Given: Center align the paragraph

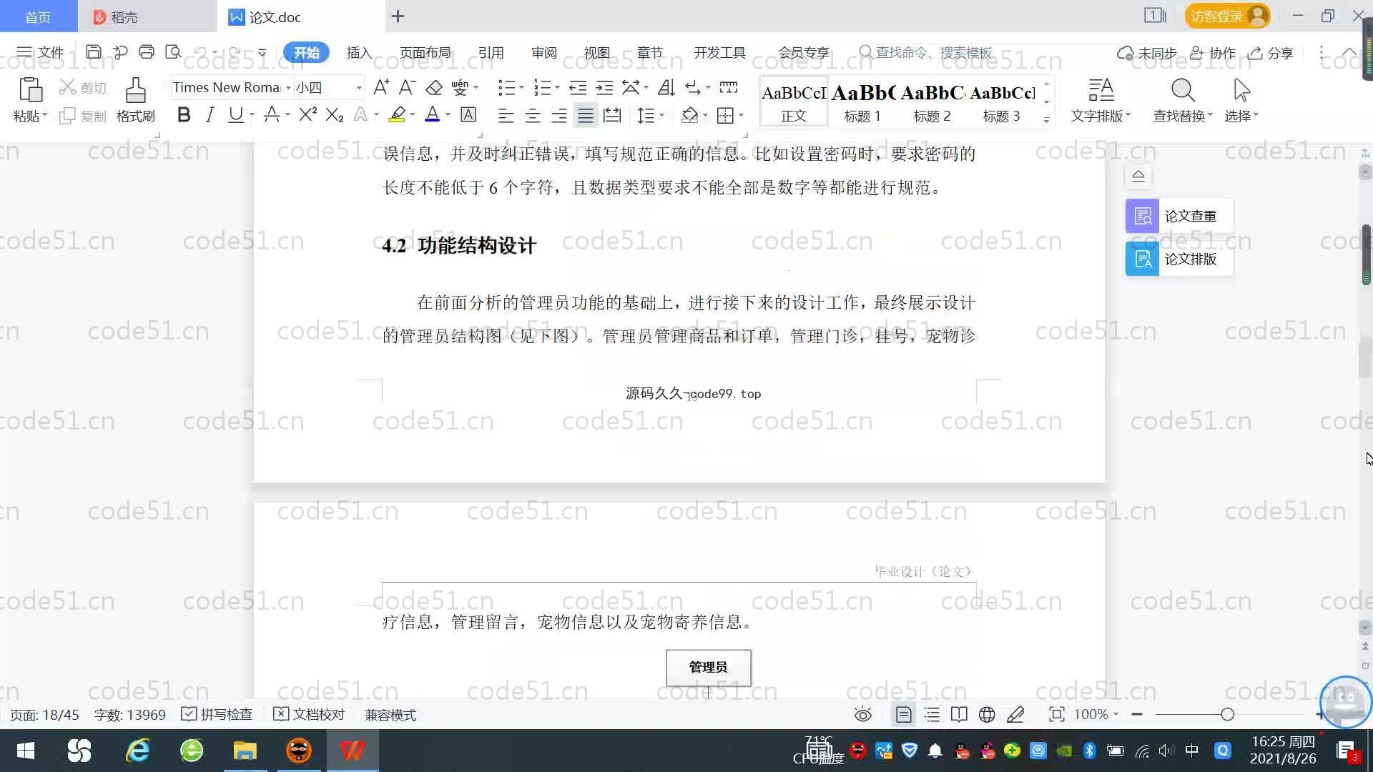Looking at the screenshot, I should point(533,115).
